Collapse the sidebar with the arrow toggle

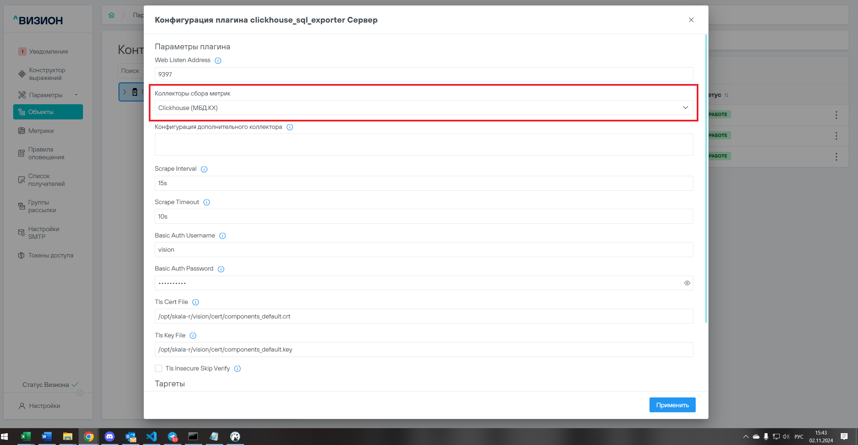point(80,393)
